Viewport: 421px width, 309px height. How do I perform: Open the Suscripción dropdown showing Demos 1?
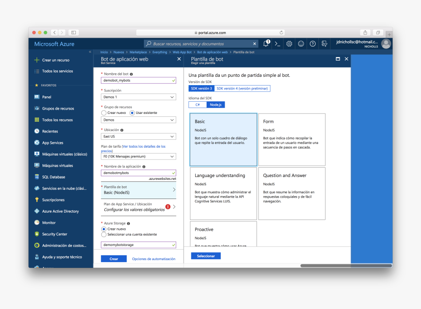(139, 97)
